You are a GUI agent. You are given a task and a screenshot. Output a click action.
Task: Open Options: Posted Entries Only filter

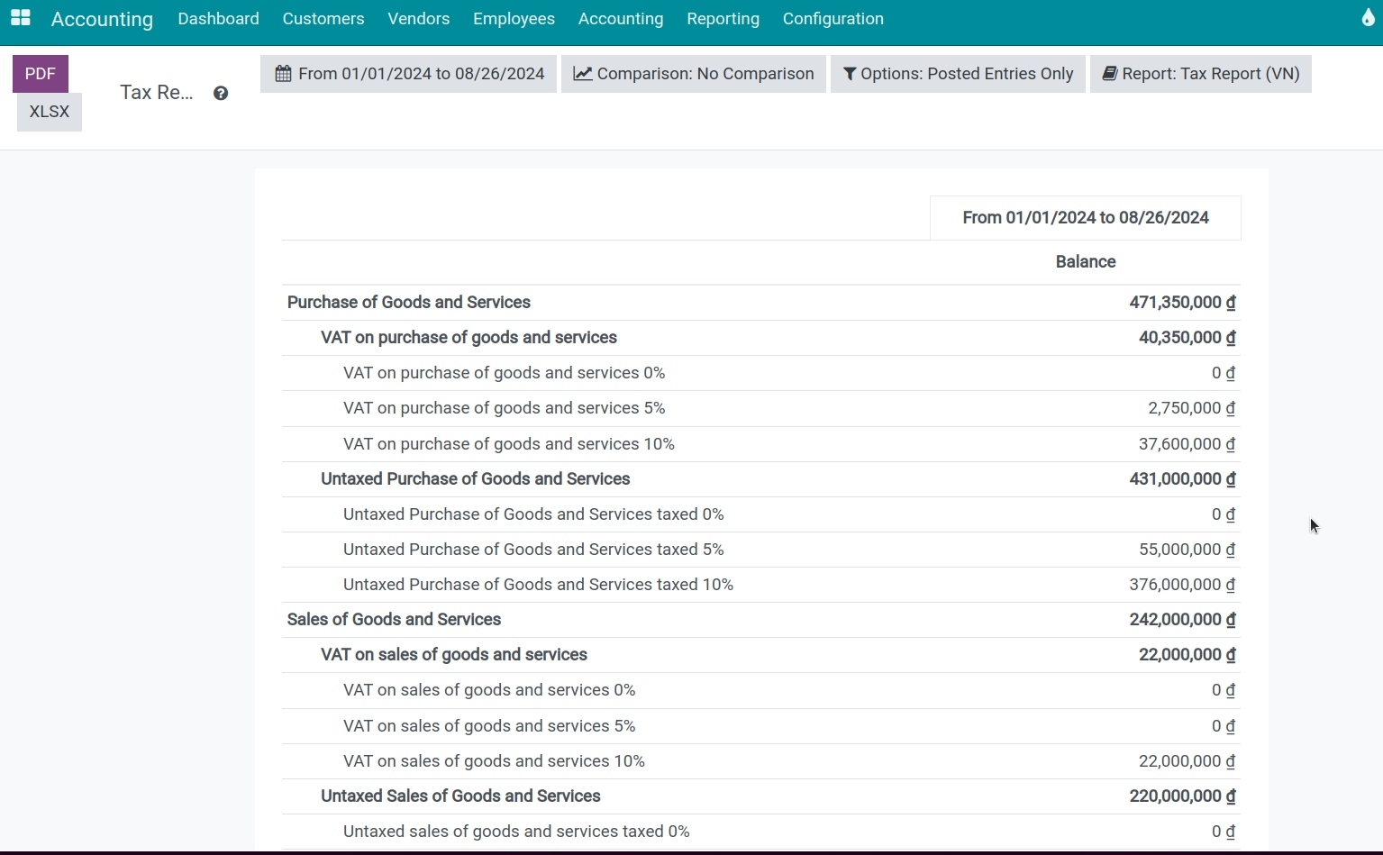[x=958, y=74]
